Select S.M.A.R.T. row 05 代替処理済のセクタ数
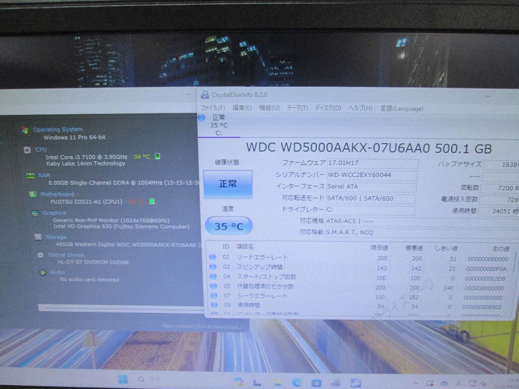 pyautogui.click(x=359, y=287)
